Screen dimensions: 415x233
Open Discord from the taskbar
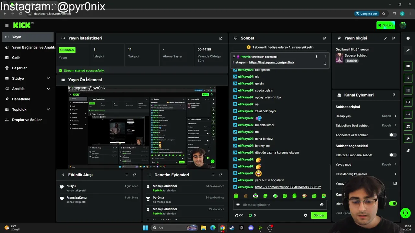[x=251, y=228]
